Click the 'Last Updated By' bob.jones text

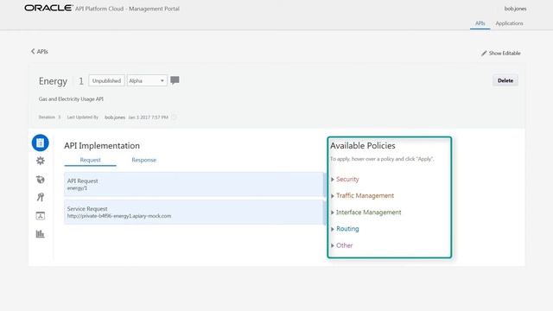[115, 117]
